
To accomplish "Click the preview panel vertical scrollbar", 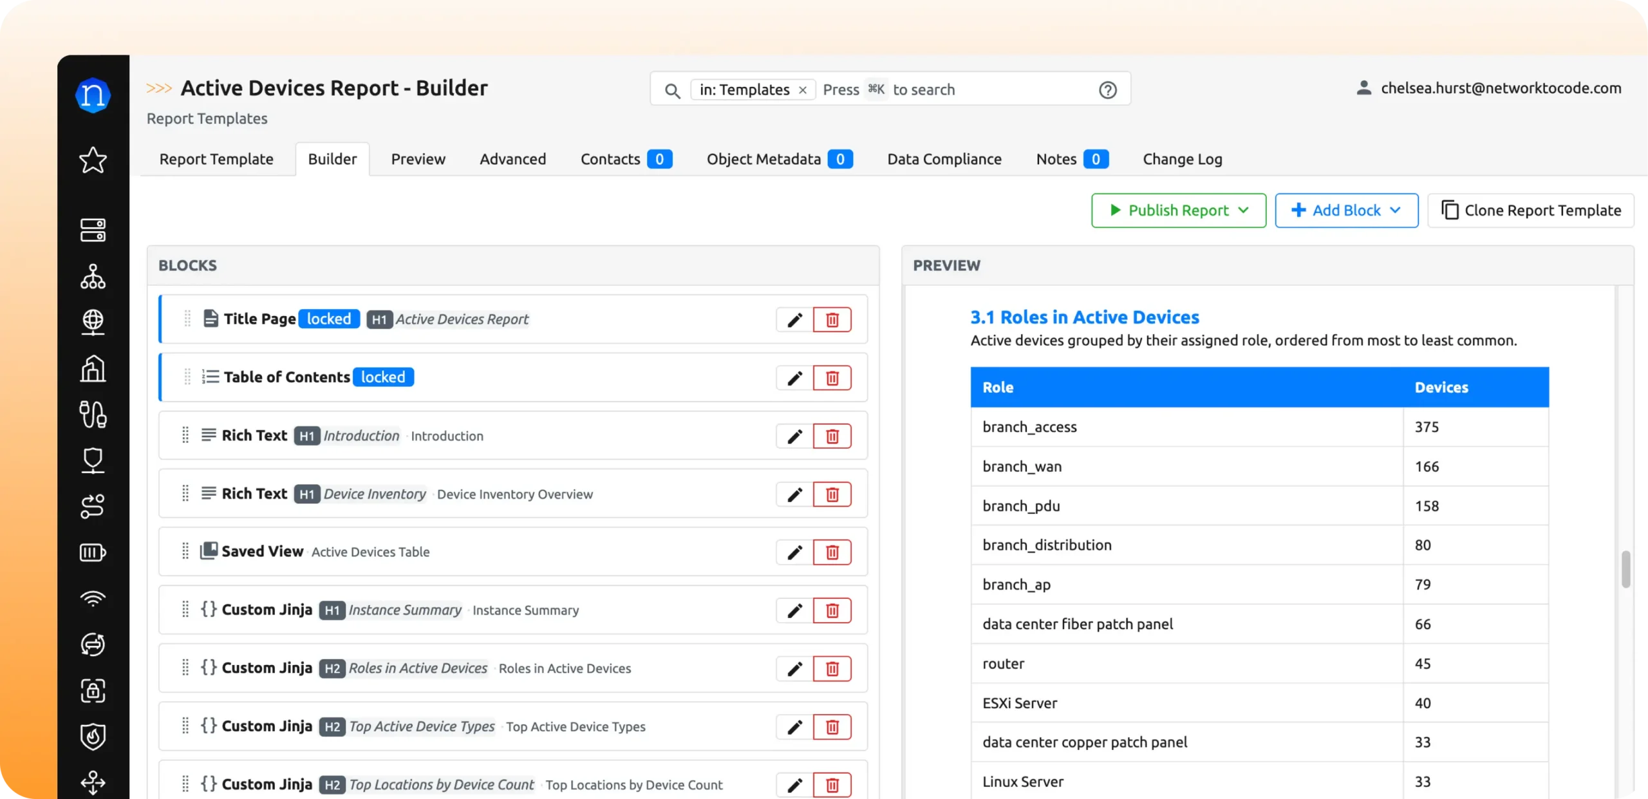I will [x=1626, y=569].
